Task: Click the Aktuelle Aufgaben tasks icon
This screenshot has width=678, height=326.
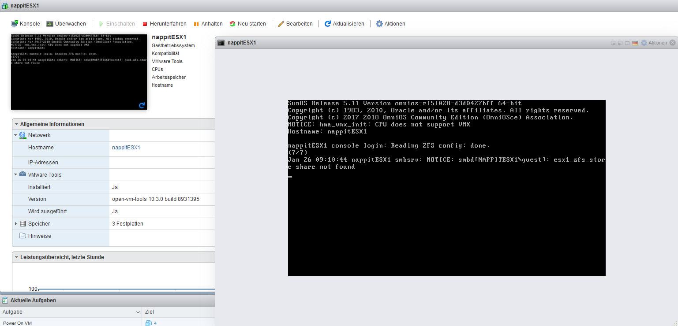Action: coord(5,300)
